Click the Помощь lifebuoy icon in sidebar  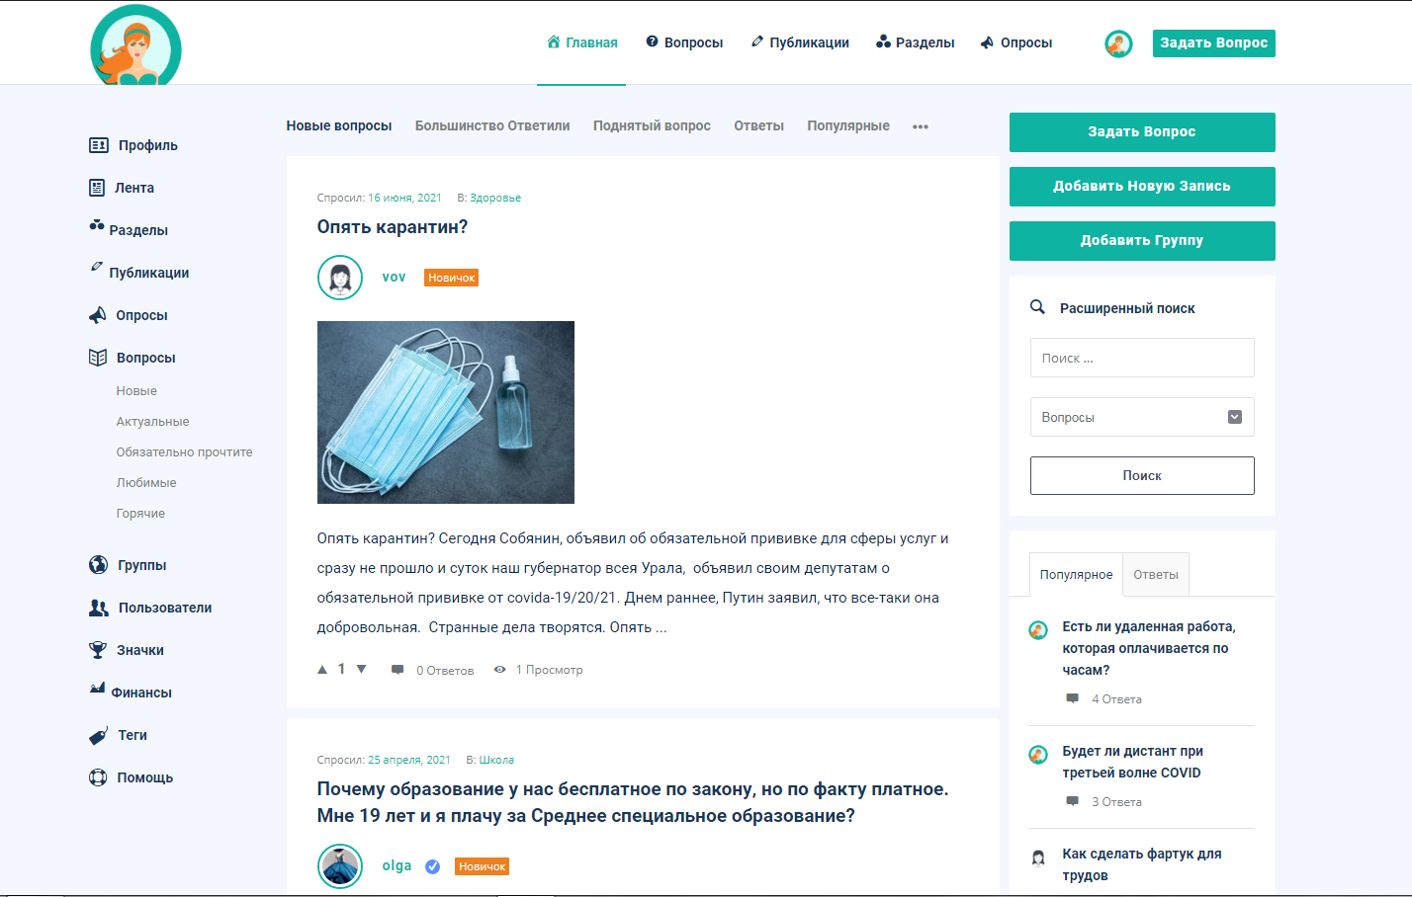tap(98, 777)
